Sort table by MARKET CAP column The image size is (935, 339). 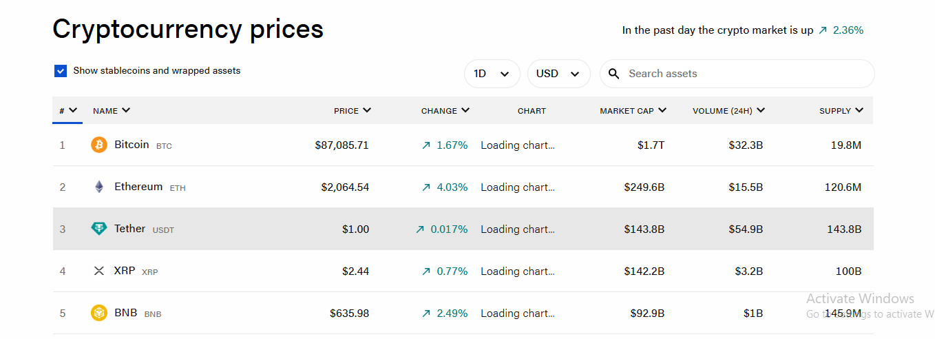click(633, 110)
